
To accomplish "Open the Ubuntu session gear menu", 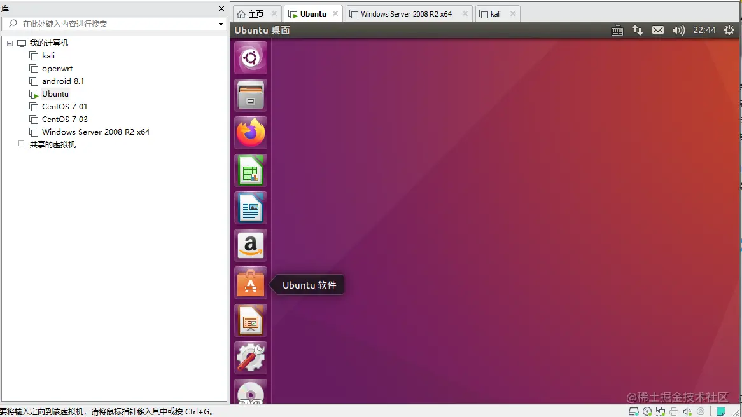I will 729,31.
